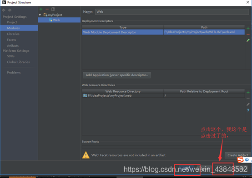The height and width of the screenshot is (178, 252).
Task: Click the myProject folder icon
Action: (45, 15)
